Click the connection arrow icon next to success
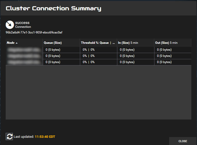 [10, 25]
